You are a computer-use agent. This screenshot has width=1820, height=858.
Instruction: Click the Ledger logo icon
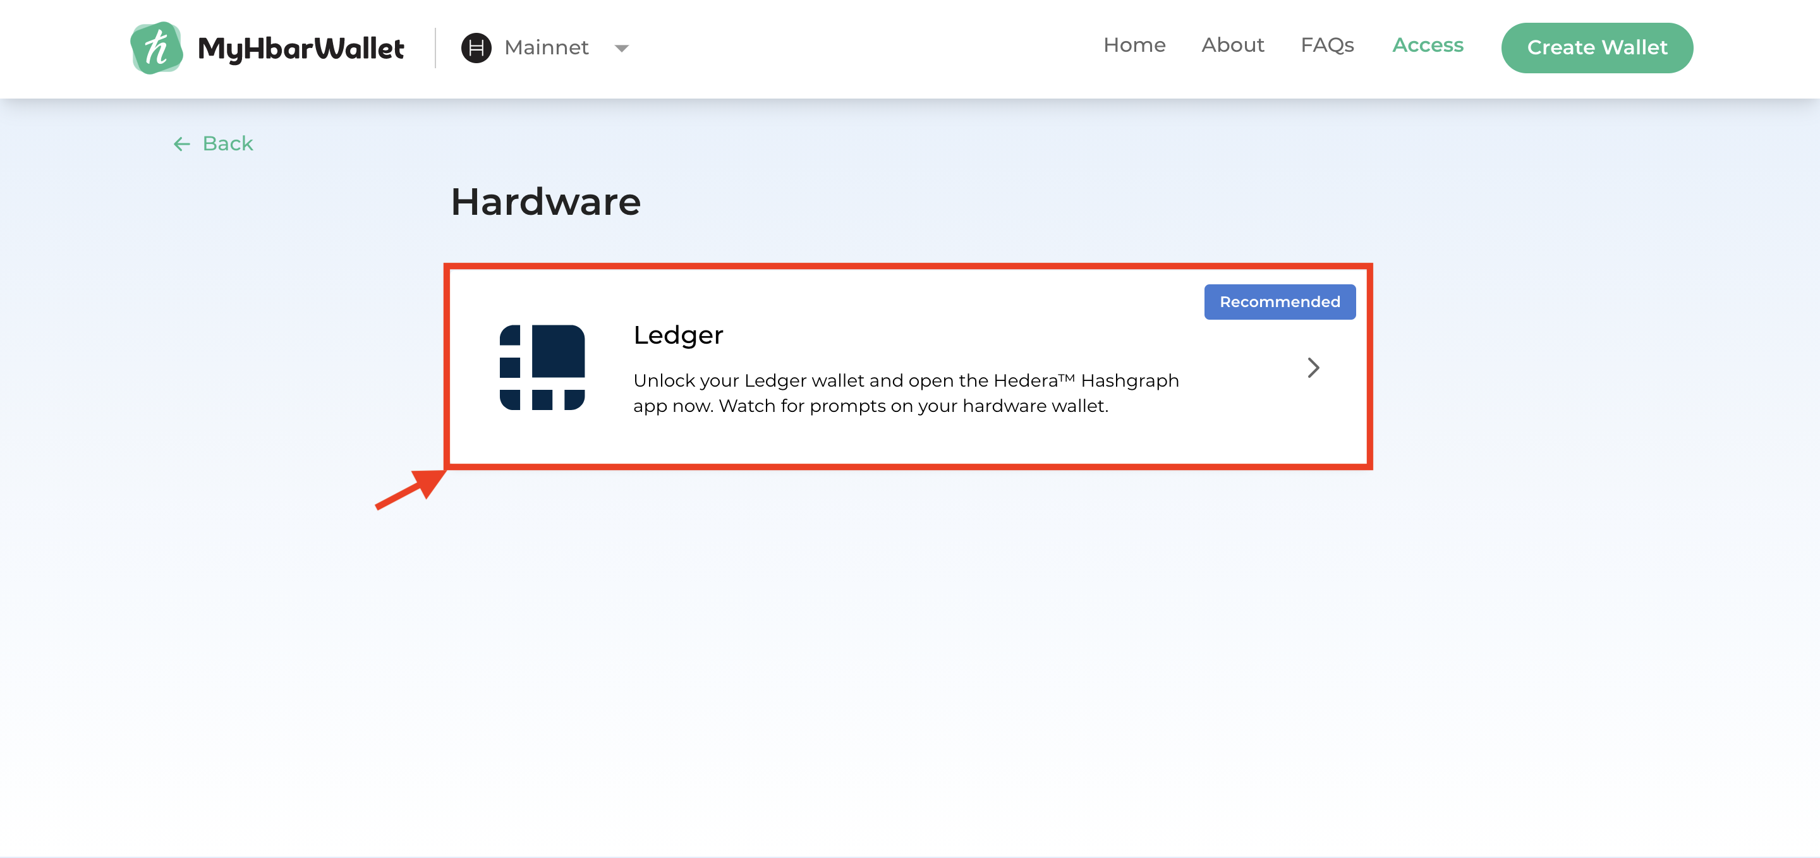[x=542, y=367]
